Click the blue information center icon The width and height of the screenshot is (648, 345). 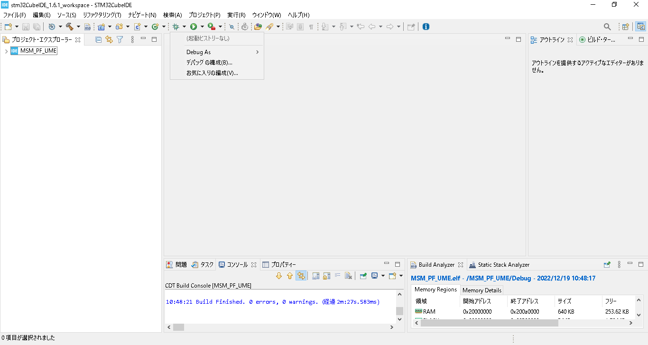426,27
